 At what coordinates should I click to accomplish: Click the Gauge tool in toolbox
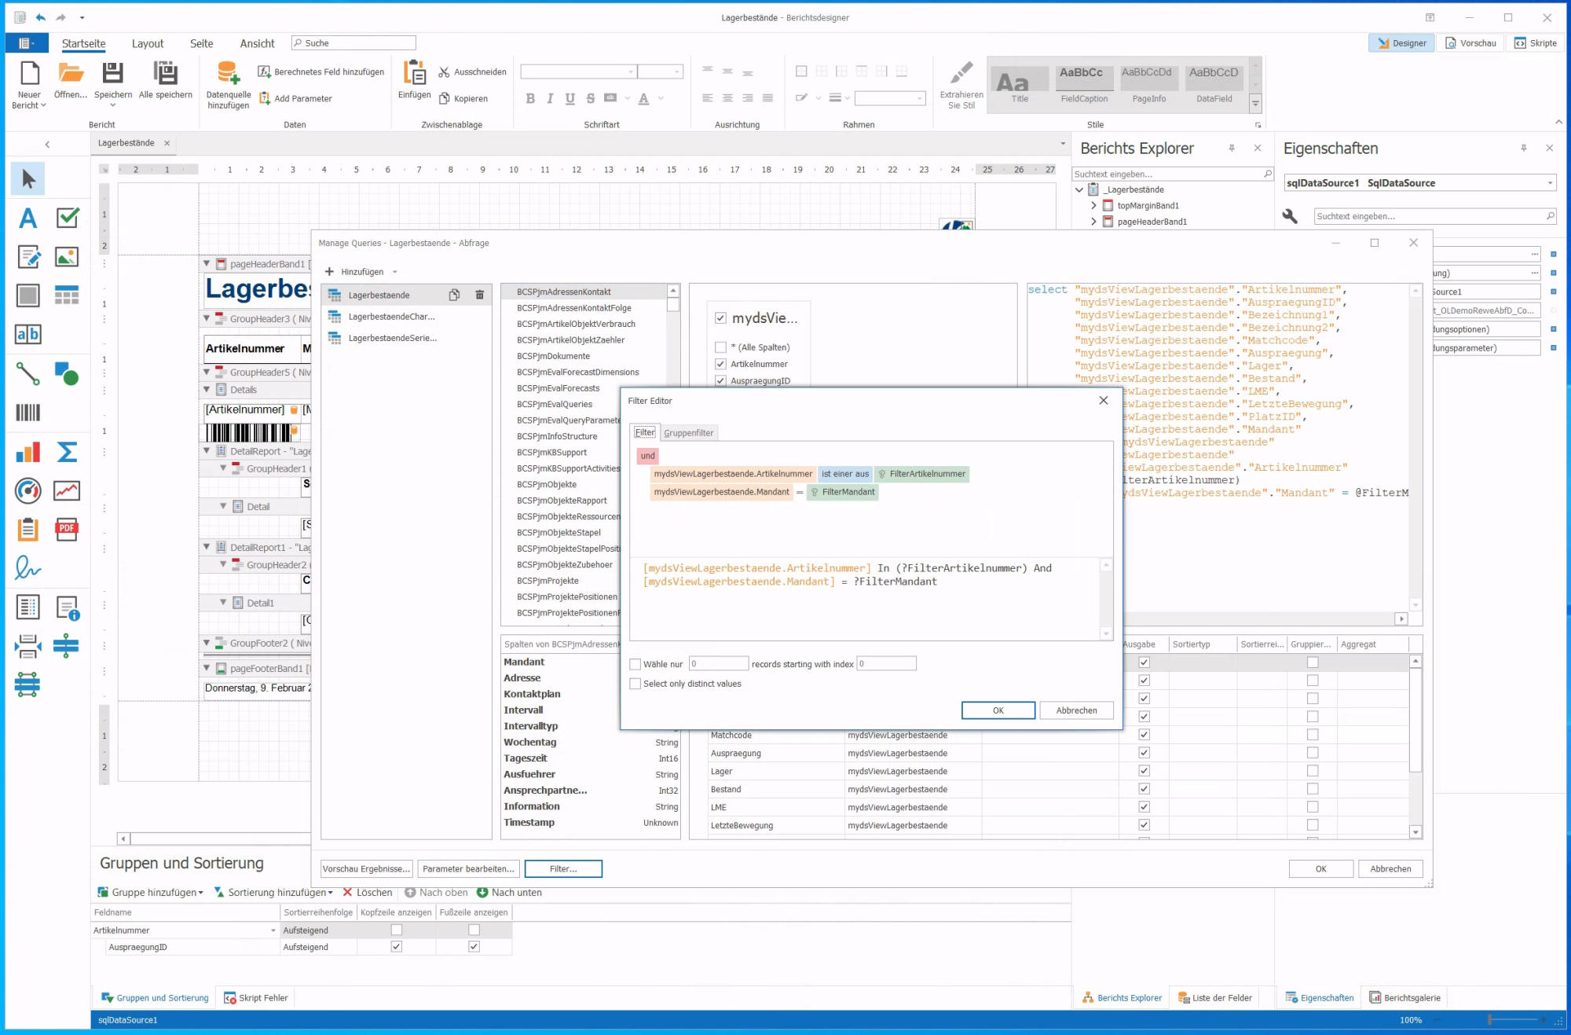(27, 490)
